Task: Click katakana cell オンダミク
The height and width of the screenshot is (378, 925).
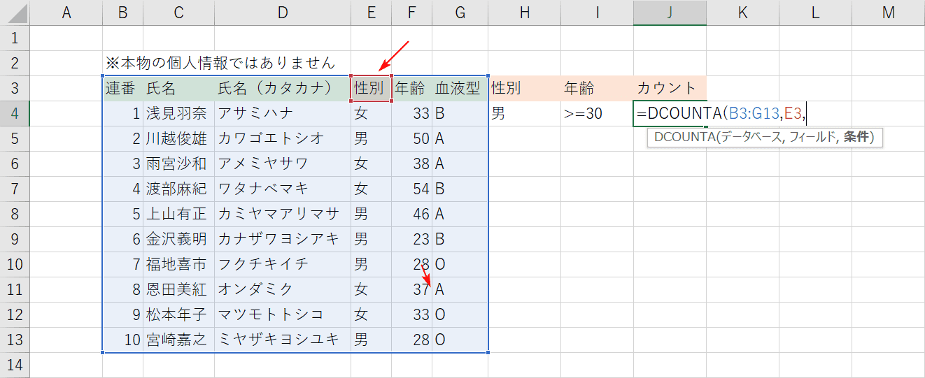Action: pos(283,289)
